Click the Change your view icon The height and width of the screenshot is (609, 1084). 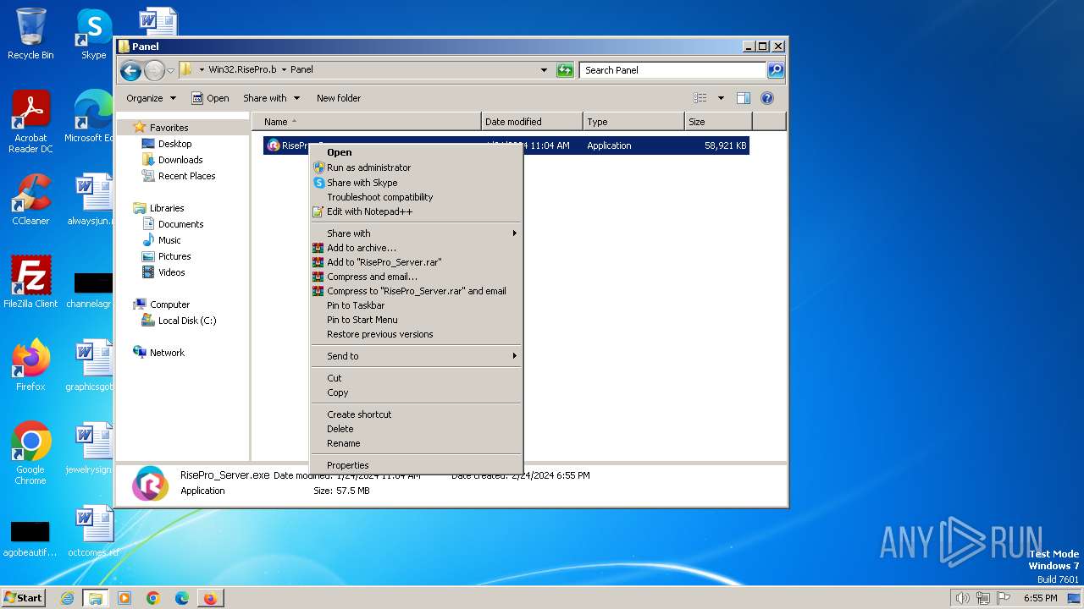(x=700, y=98)
